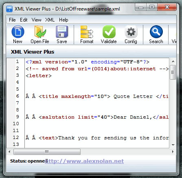Click horizontal scrollbar left arrow
Viewport: 182px width, 178px height.
pyautogui.click(x=9, y=152)
